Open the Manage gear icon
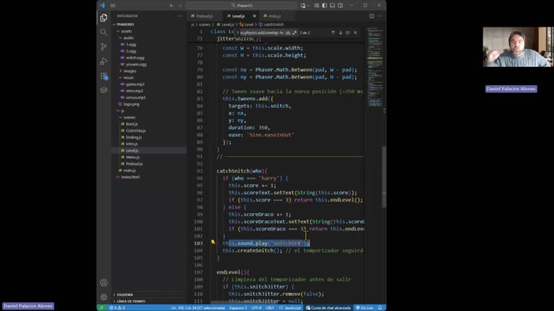554x311 pixels. (104, 297)
